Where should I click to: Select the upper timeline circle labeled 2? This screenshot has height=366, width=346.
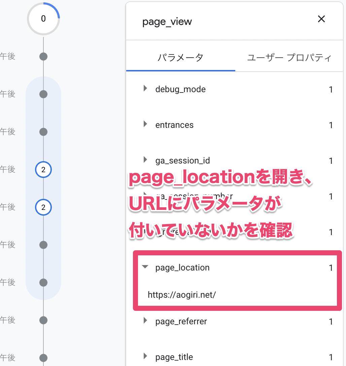point(43,170)
